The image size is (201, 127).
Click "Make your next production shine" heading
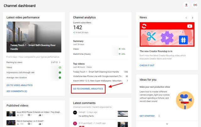pos(155,87)
